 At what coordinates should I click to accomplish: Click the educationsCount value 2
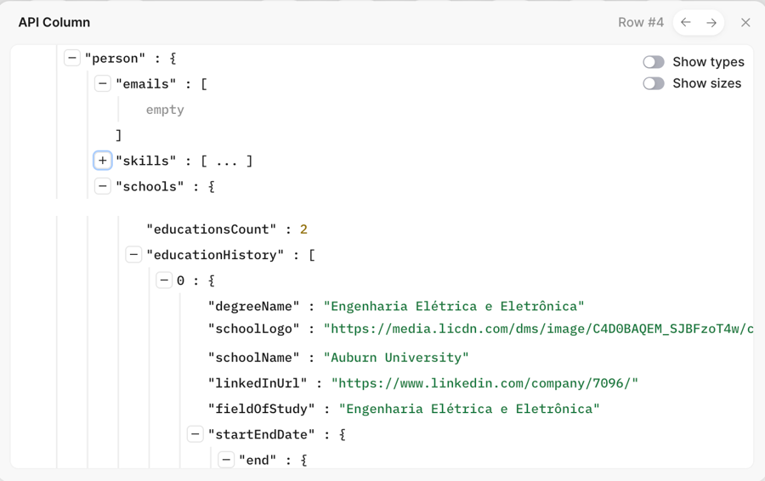(x=303, y=229)
